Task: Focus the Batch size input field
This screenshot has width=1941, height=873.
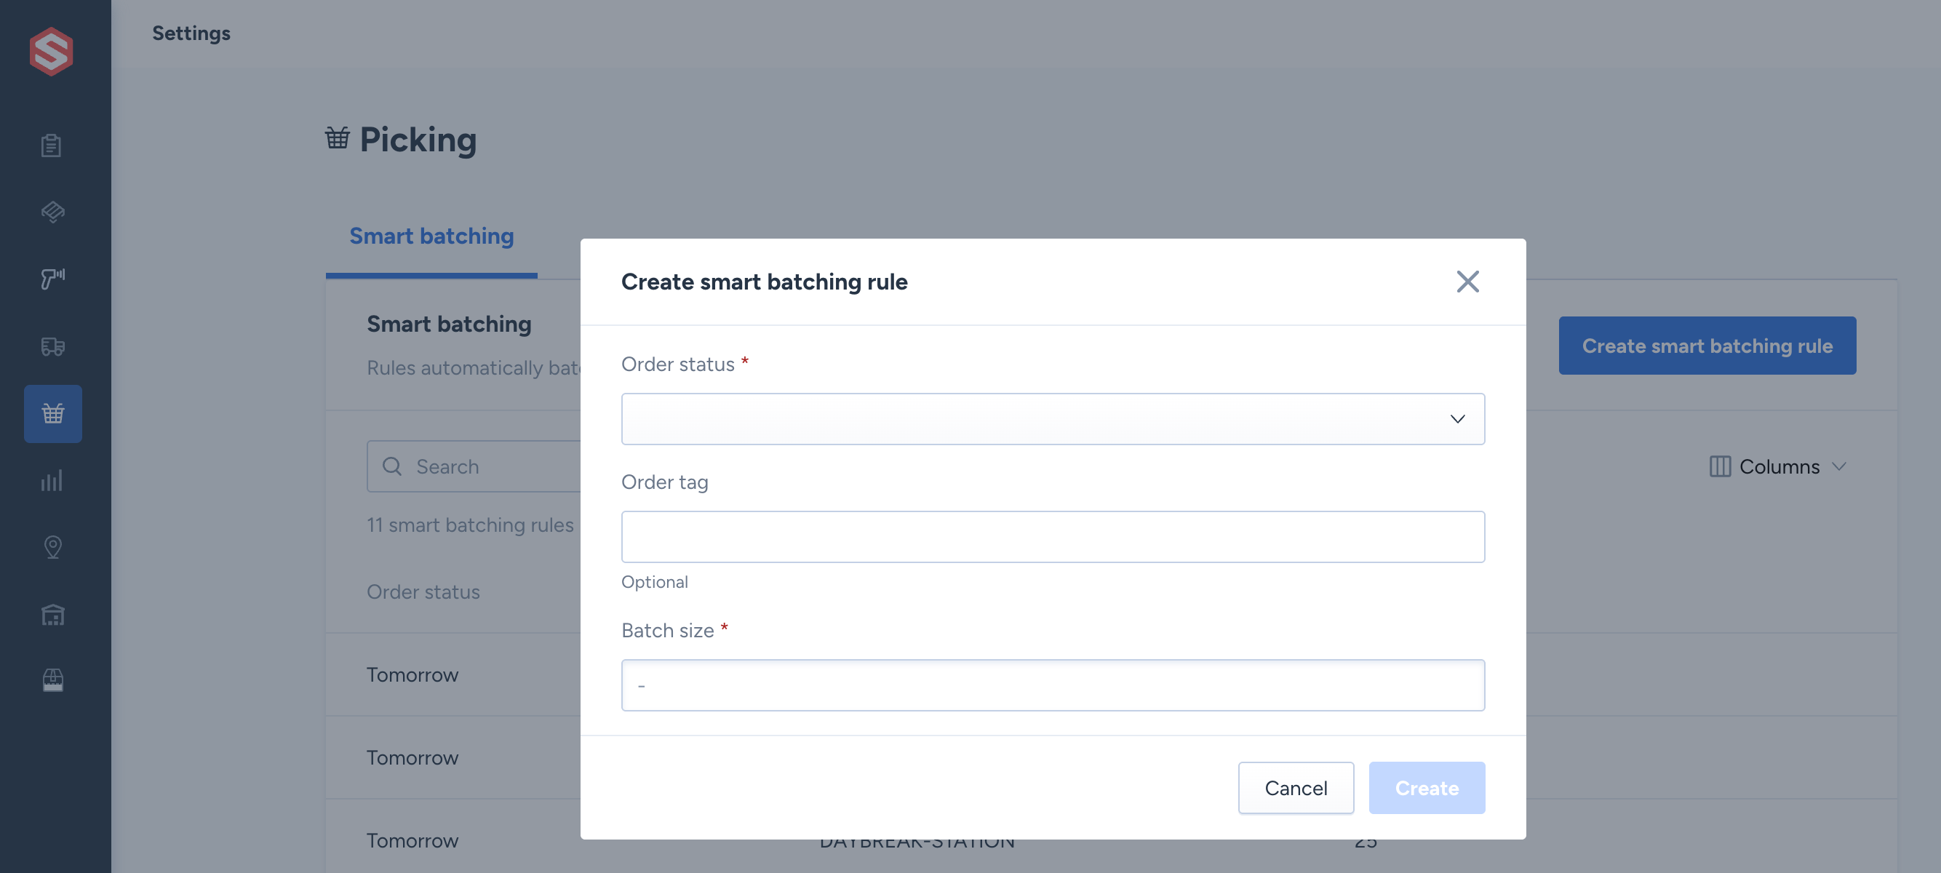Action: coord(1053,685)
